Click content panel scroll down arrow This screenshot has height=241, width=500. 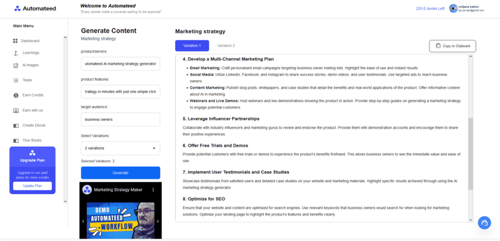(x=470, y=220)
